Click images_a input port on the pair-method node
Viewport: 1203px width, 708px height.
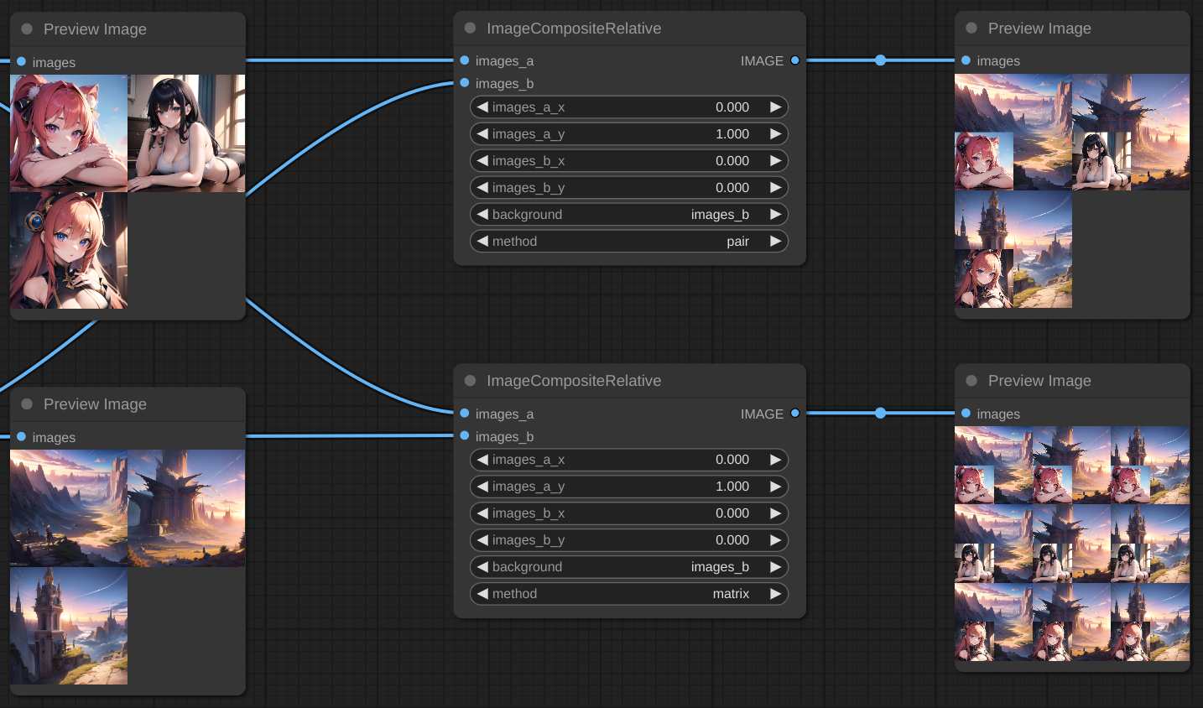[x=465, y=60]
